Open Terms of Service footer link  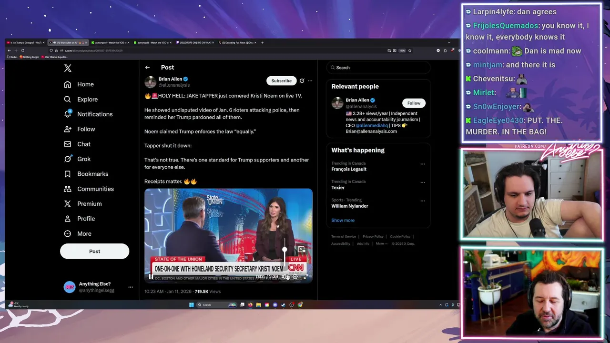pos(344,237)
